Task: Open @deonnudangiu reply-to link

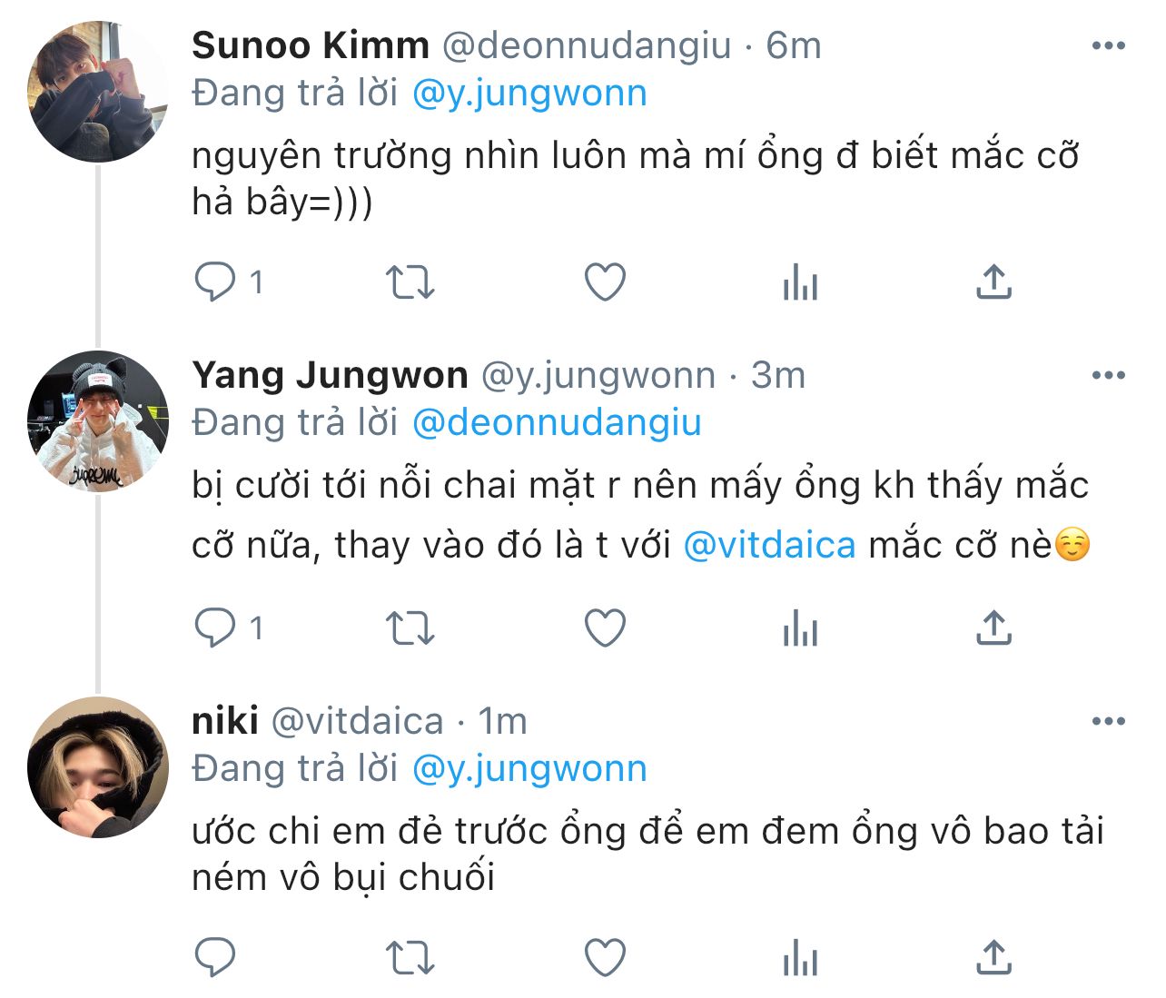Action: [557, 423]
